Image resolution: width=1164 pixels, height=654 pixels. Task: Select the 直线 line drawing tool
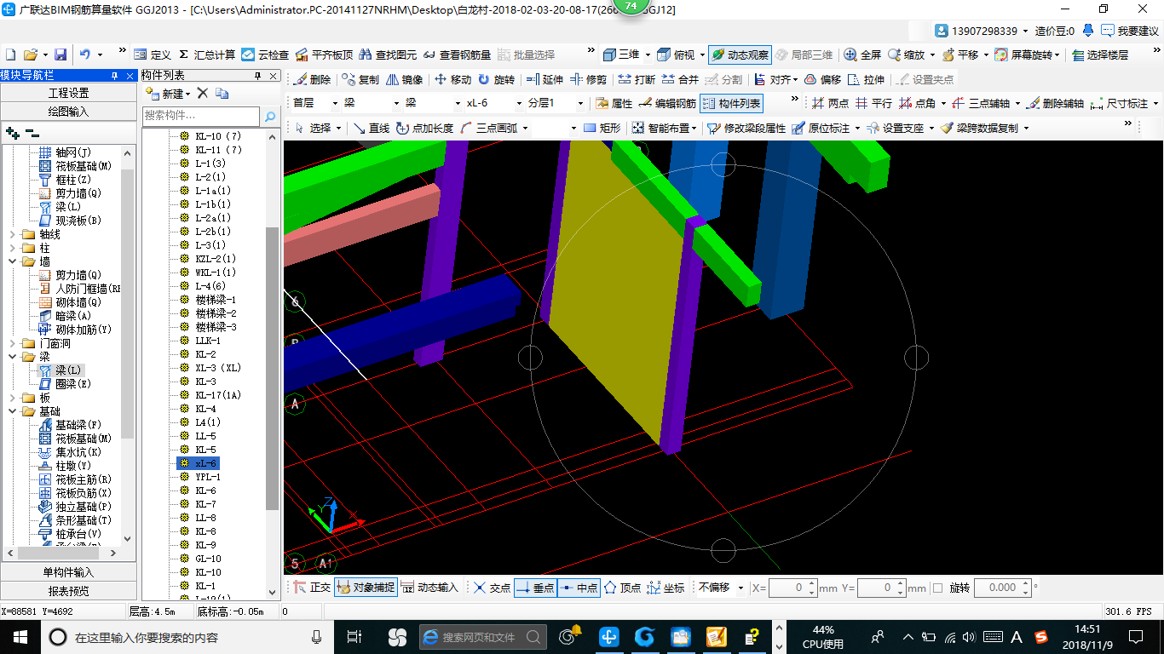pos(372,128)
